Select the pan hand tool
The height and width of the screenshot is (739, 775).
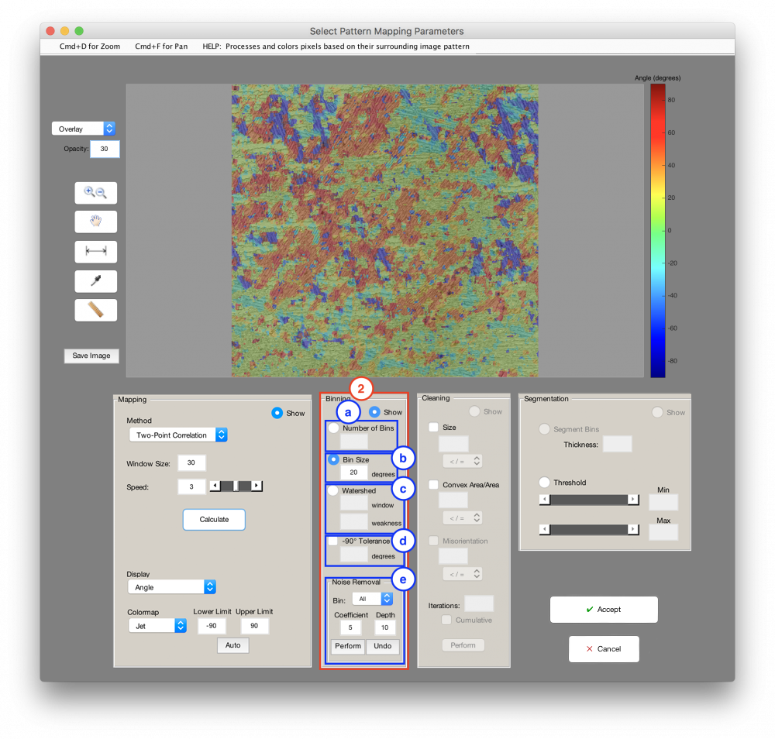[96, 222]
